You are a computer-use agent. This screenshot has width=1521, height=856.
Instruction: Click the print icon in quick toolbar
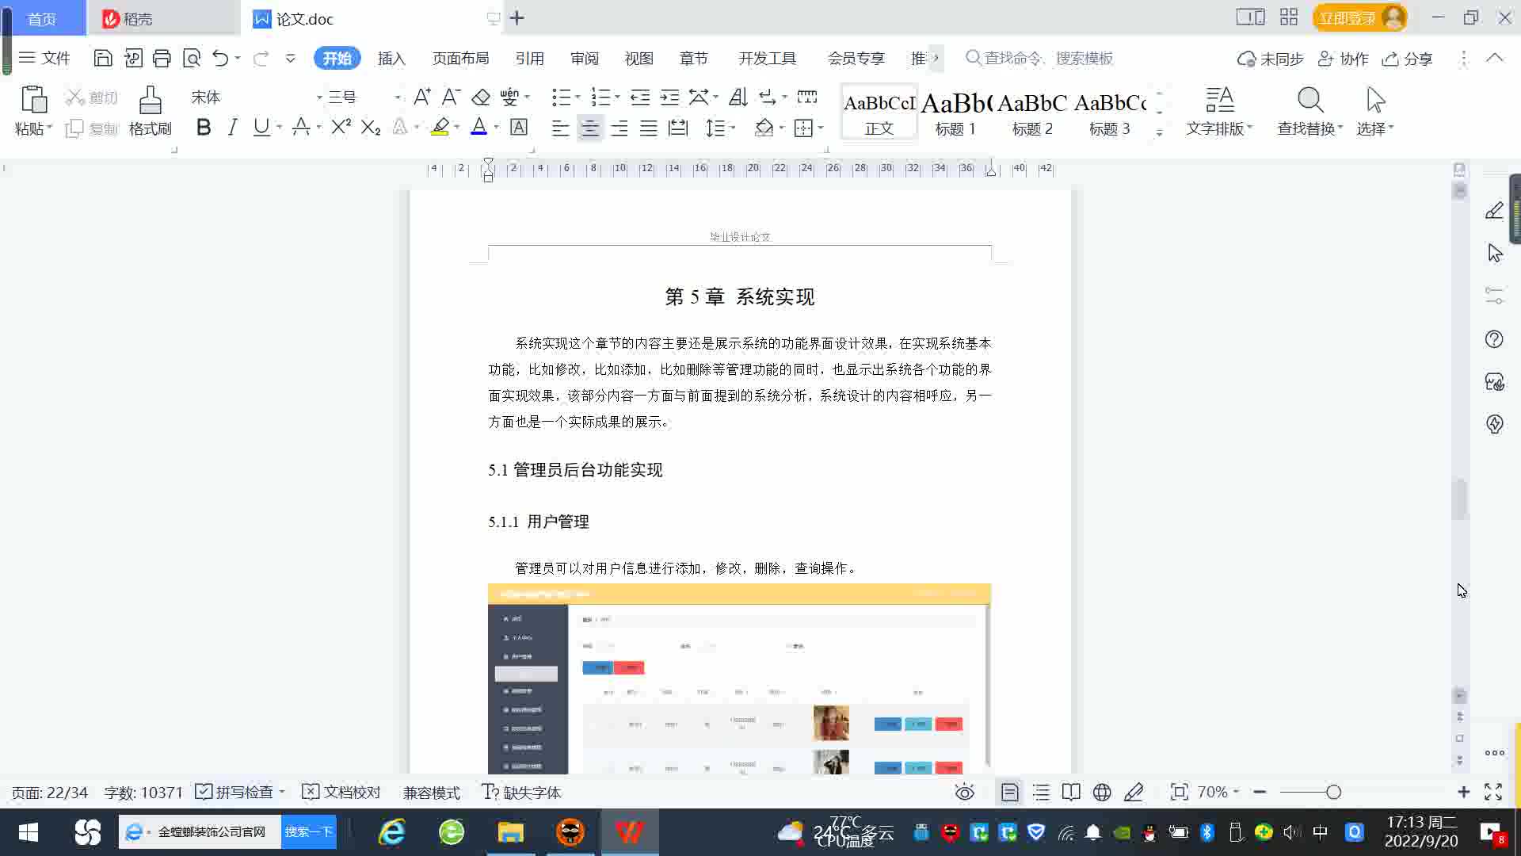(x=162, y=58)
